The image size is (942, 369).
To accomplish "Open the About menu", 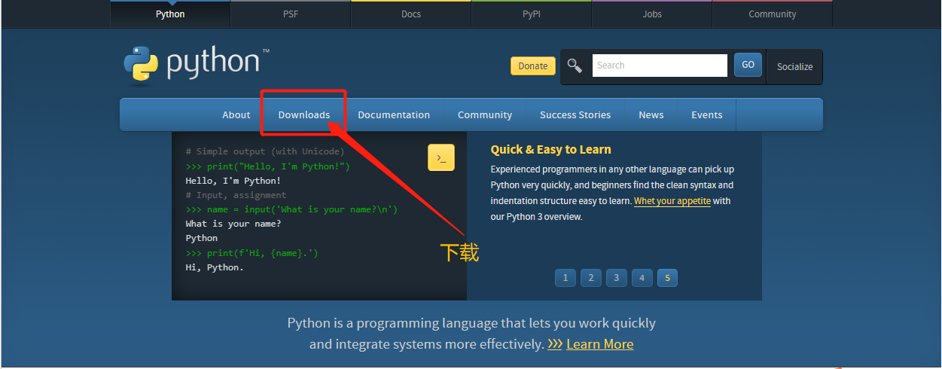I will [236, 114].
